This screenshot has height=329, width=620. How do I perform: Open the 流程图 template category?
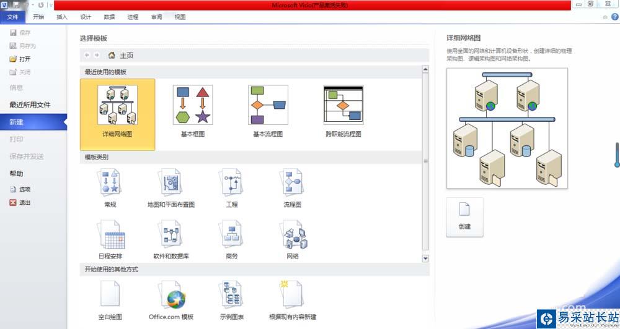(x=293, y=188)
